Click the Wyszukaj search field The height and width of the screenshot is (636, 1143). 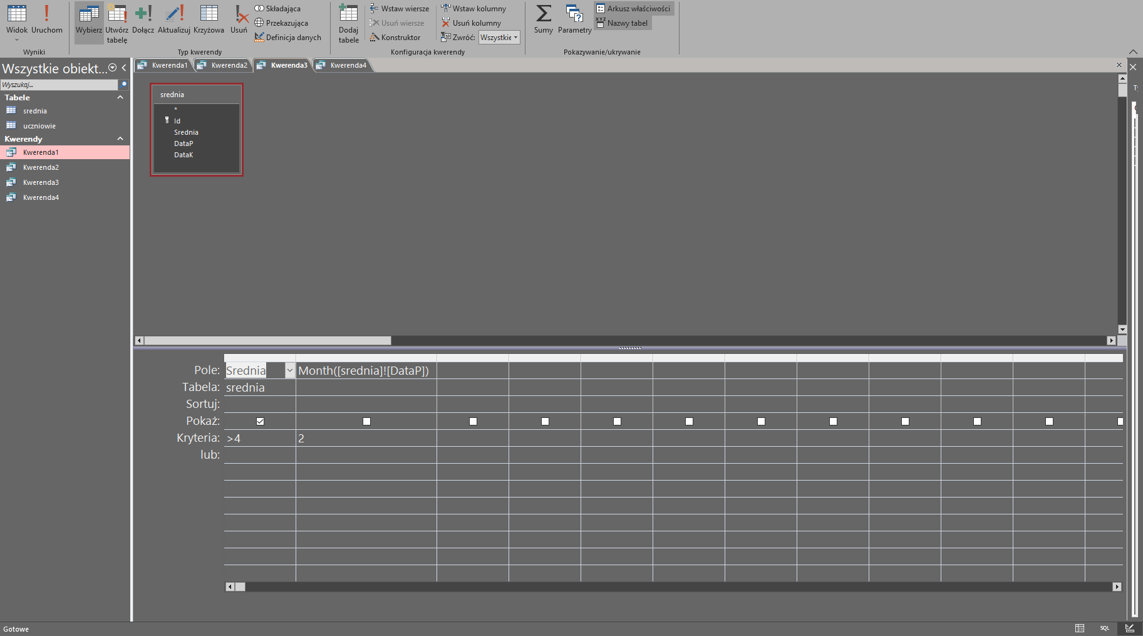[x=58, y=85]
